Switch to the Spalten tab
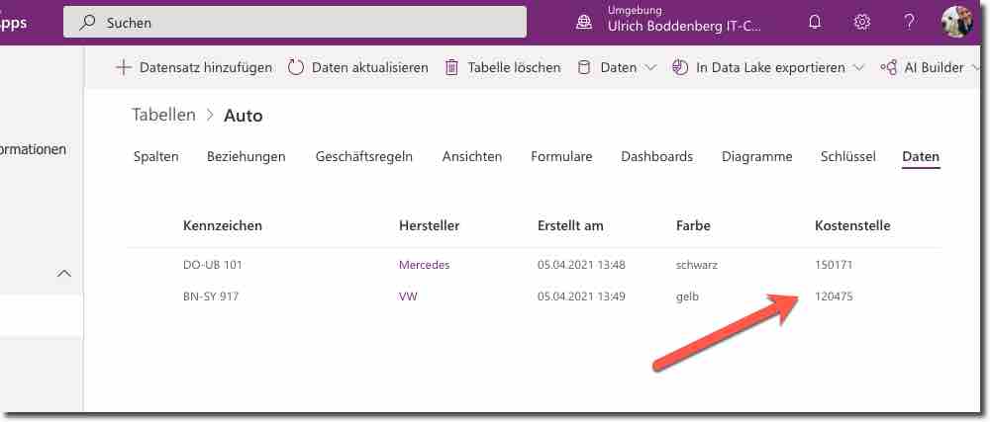Viewport: 990px width, 422px height. click(x=155, y=156)
